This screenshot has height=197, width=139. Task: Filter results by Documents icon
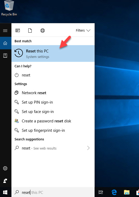point(30,31)
